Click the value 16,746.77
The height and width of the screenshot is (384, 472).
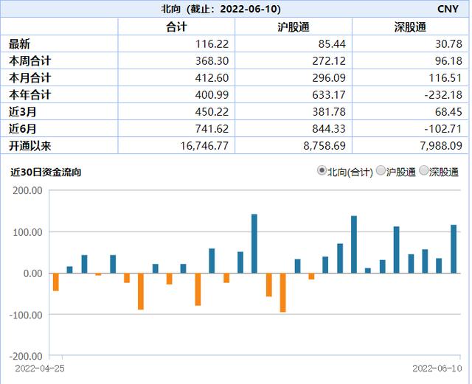pyautogui.click(x=204, y=146)
